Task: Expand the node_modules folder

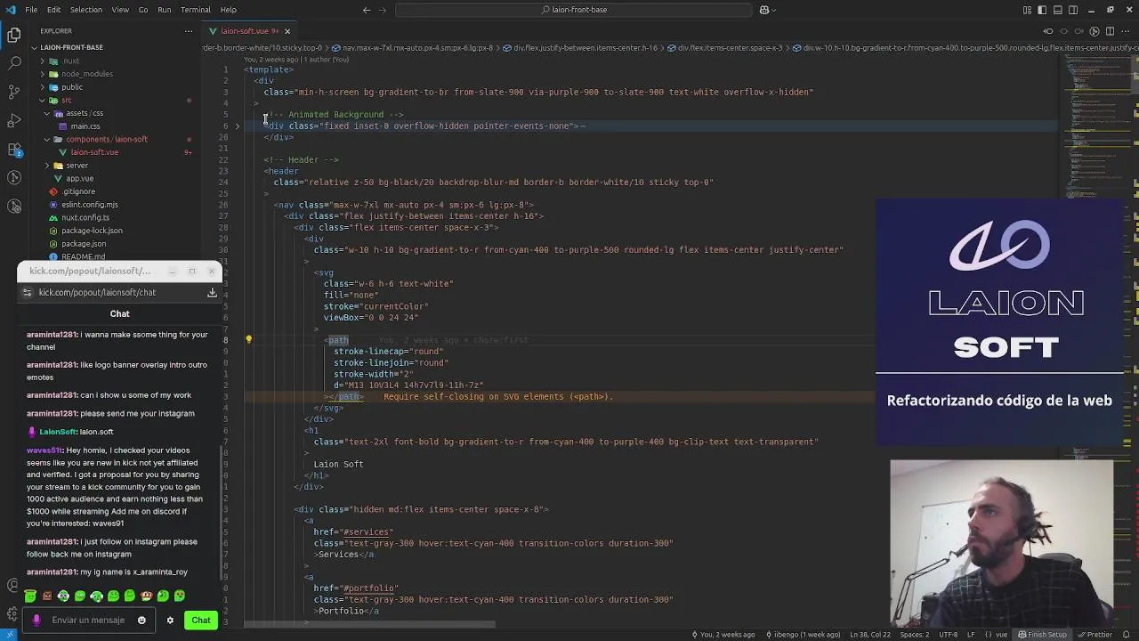Action: pos(87,74)
